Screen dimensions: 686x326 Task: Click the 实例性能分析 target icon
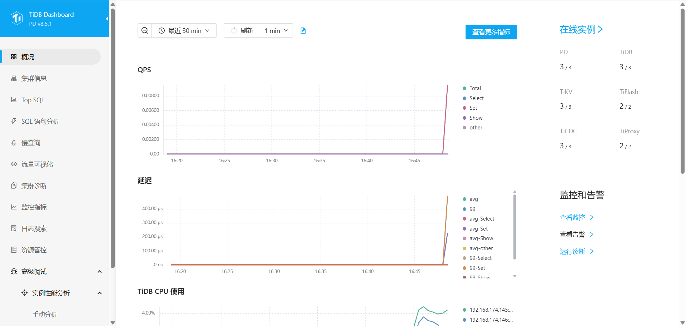pos(25,293)
